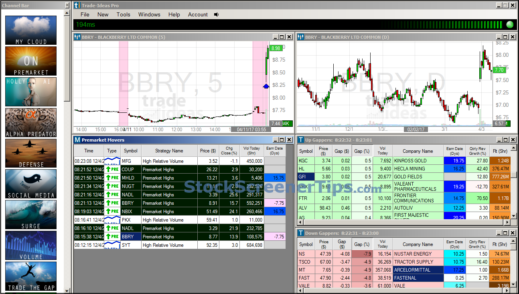This screenshot has width=519, height=294.
Task: Open the Tools menu
Action: 124,14
